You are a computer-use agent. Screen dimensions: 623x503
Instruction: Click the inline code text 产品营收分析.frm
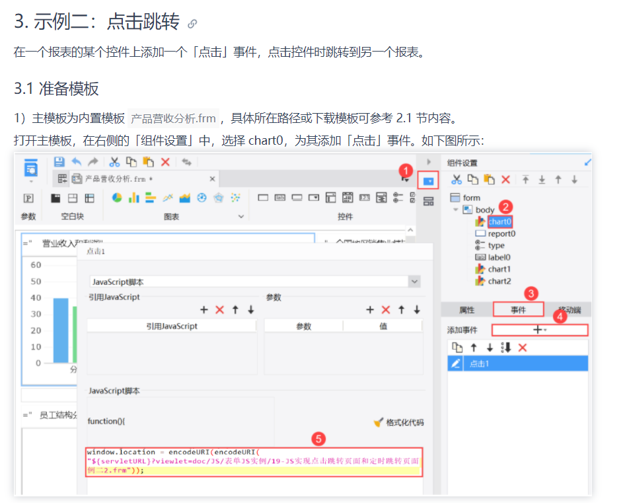(x=173, y=118)
